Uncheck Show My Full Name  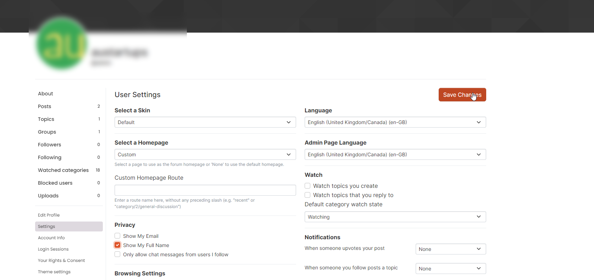(x=117, y=245)
